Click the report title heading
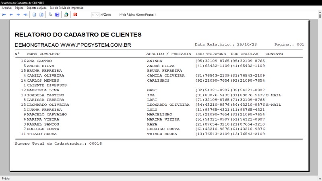322x181 pixels. (78, 35)
